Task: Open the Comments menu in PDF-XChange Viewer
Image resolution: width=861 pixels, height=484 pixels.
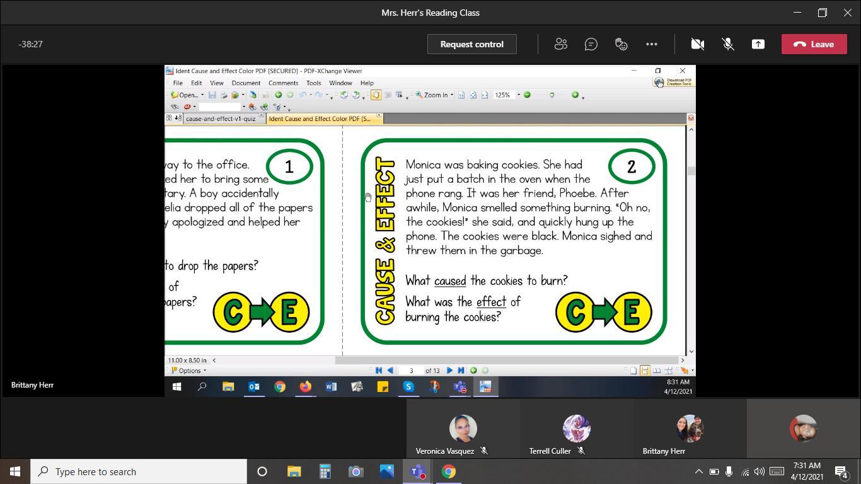Action: pos(283,83)
